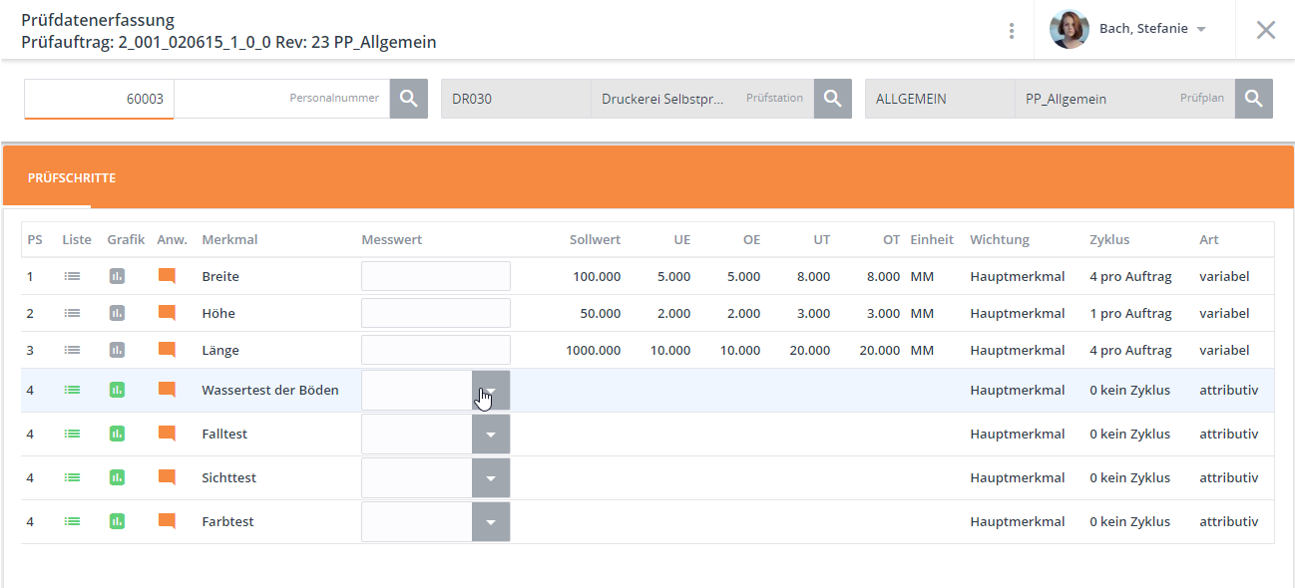
Task: Open the Falltest Messwert dropdown
Action: (x=490, y=435)
